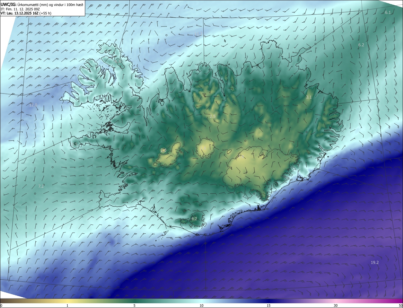The image size is (403, 308).
Task: Select the 3.1 value label on the map
Action: [309, 97]
